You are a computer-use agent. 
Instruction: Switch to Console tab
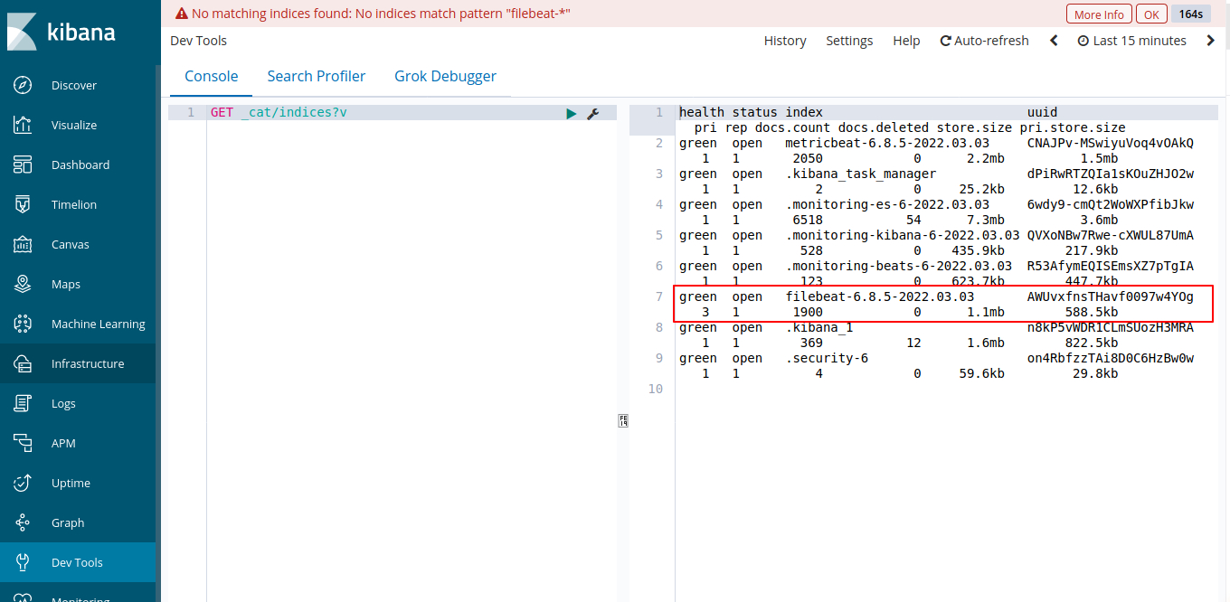(x=212, y=76)
